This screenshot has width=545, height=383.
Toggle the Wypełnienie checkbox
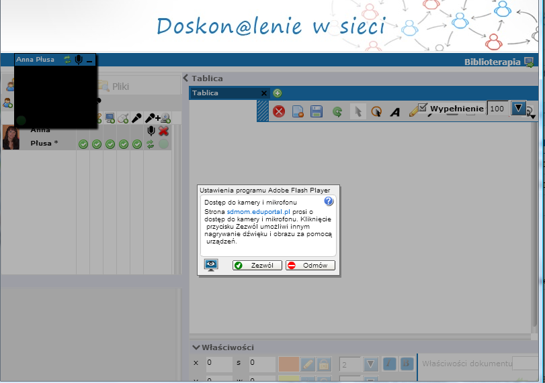[x=423, y=107]
